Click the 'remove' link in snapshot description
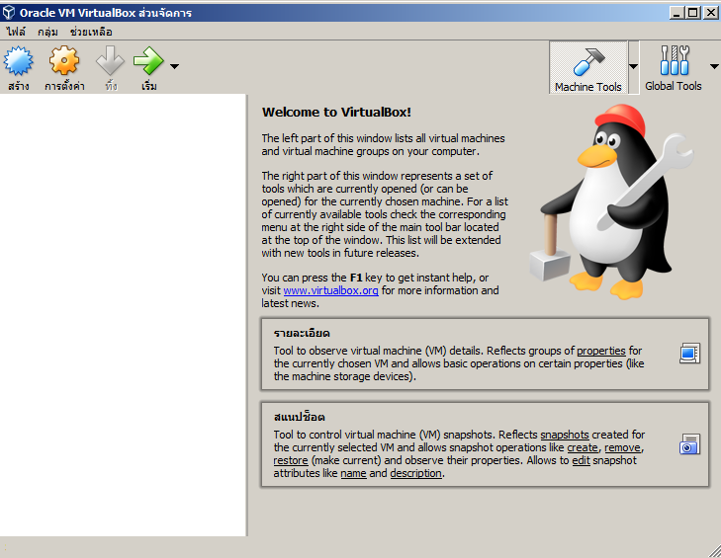The image size is (721, 558). click(622, 447)
